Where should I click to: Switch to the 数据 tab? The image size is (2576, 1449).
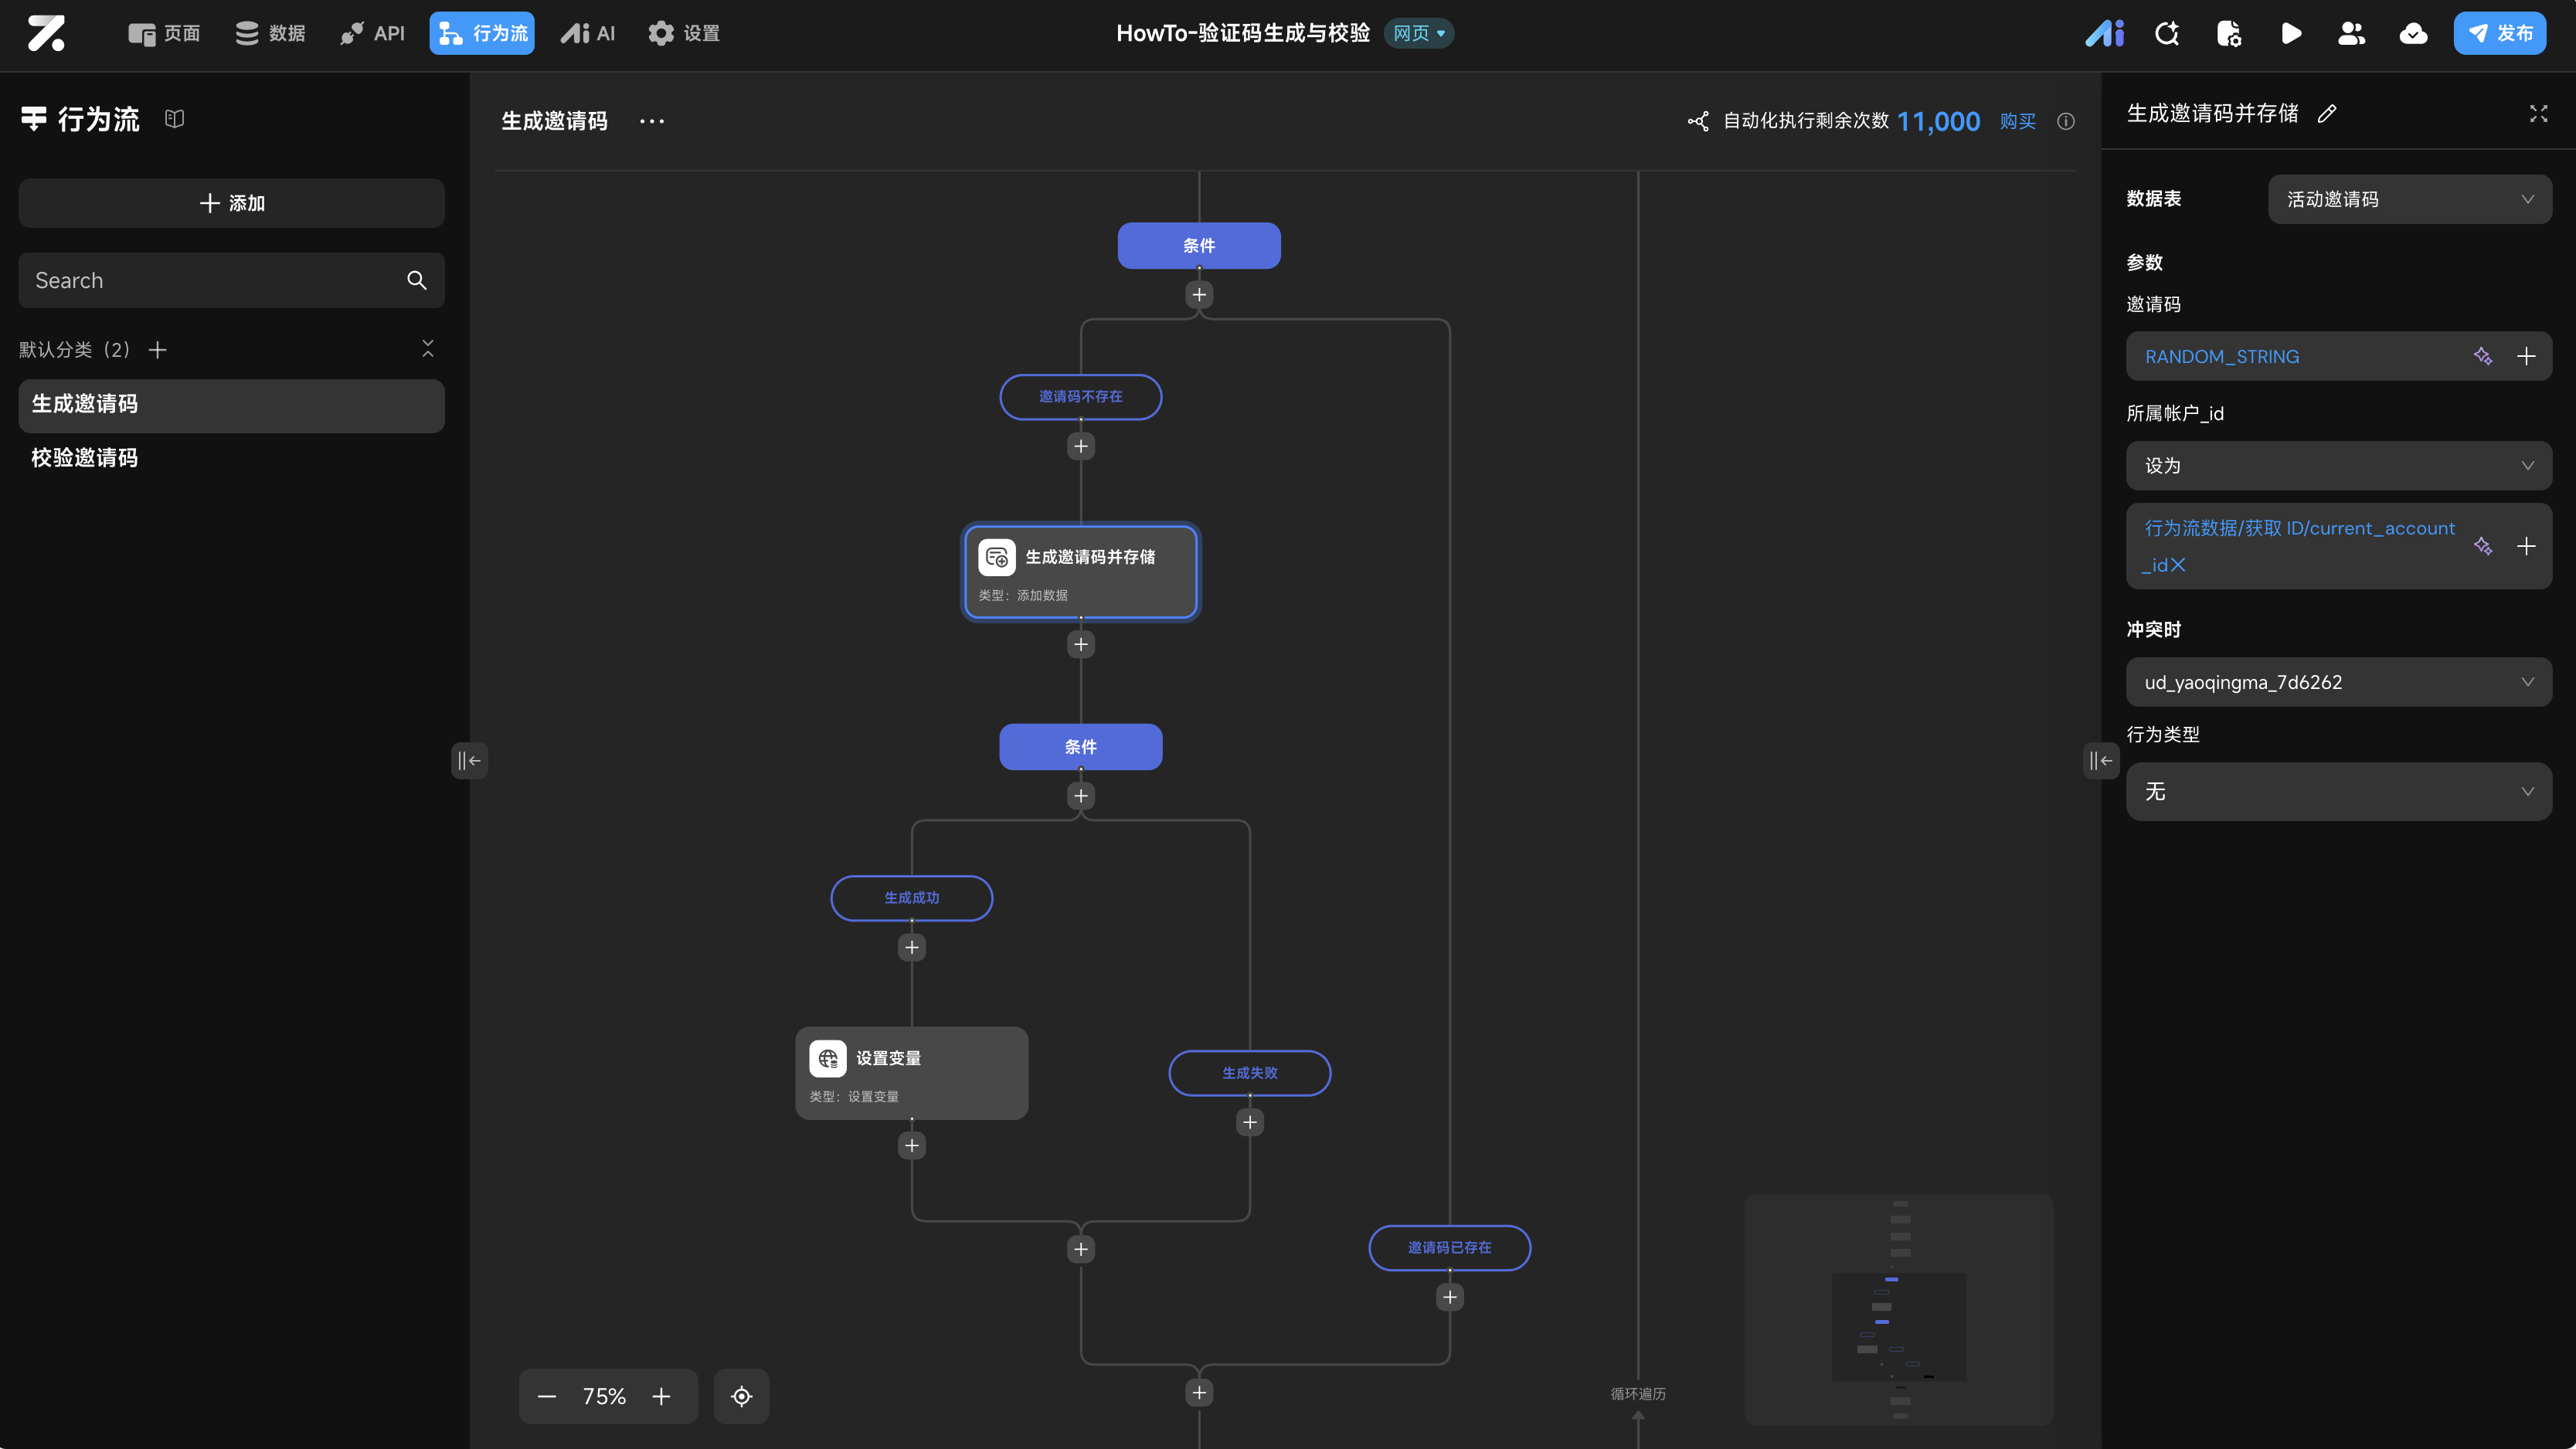coord(270,33)
